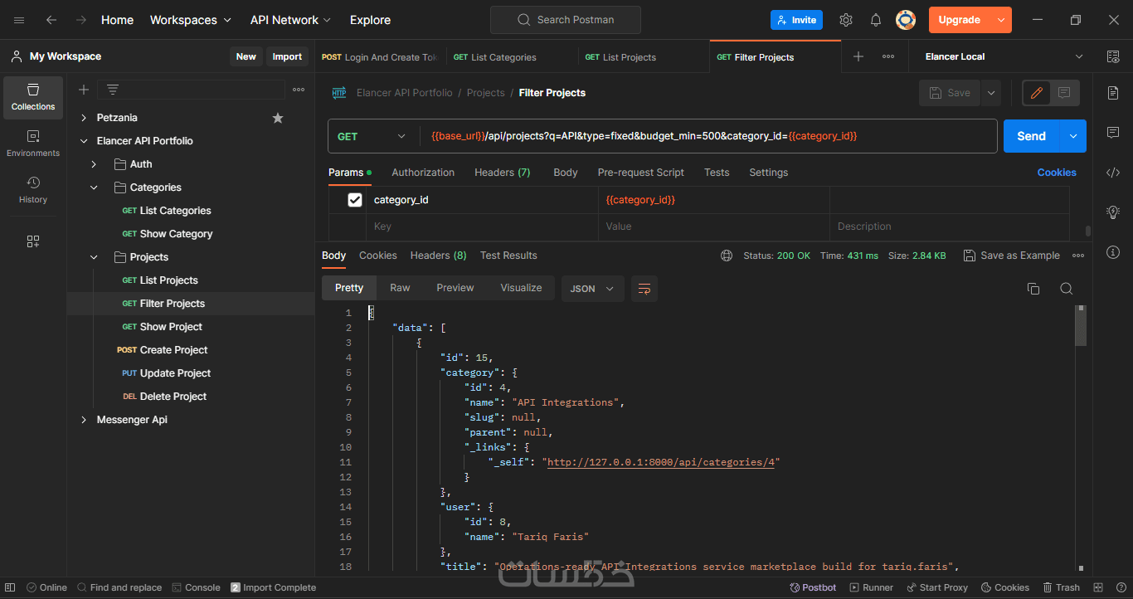Search the response with magnifier icon
Image resolution: width=1133 pixels, height=599 pixels.
tap(1067, 289)
